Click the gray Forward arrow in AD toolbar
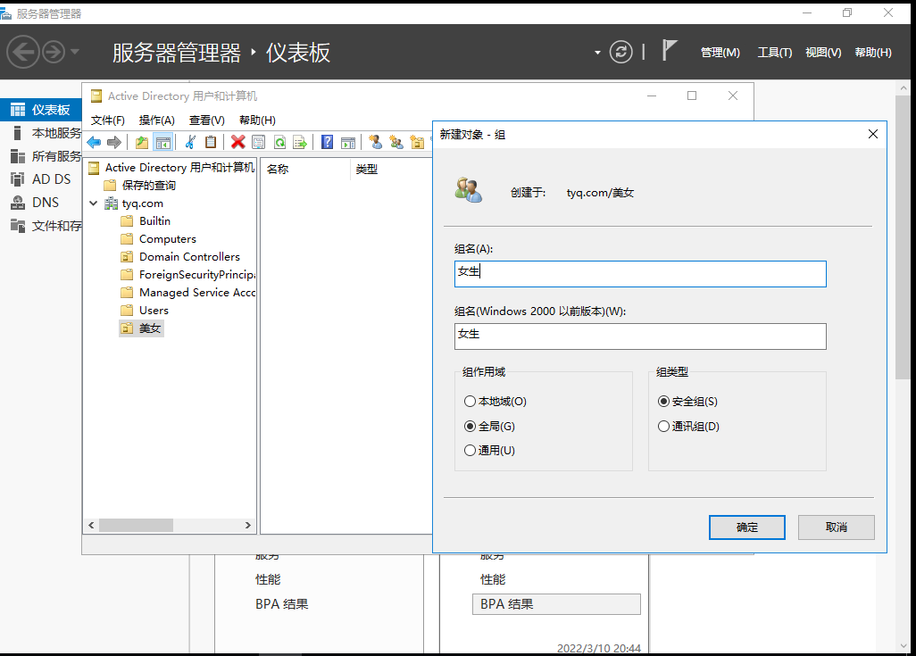This screenshot has width=916, height=656. pyautogui.click(x=114, y=142)
